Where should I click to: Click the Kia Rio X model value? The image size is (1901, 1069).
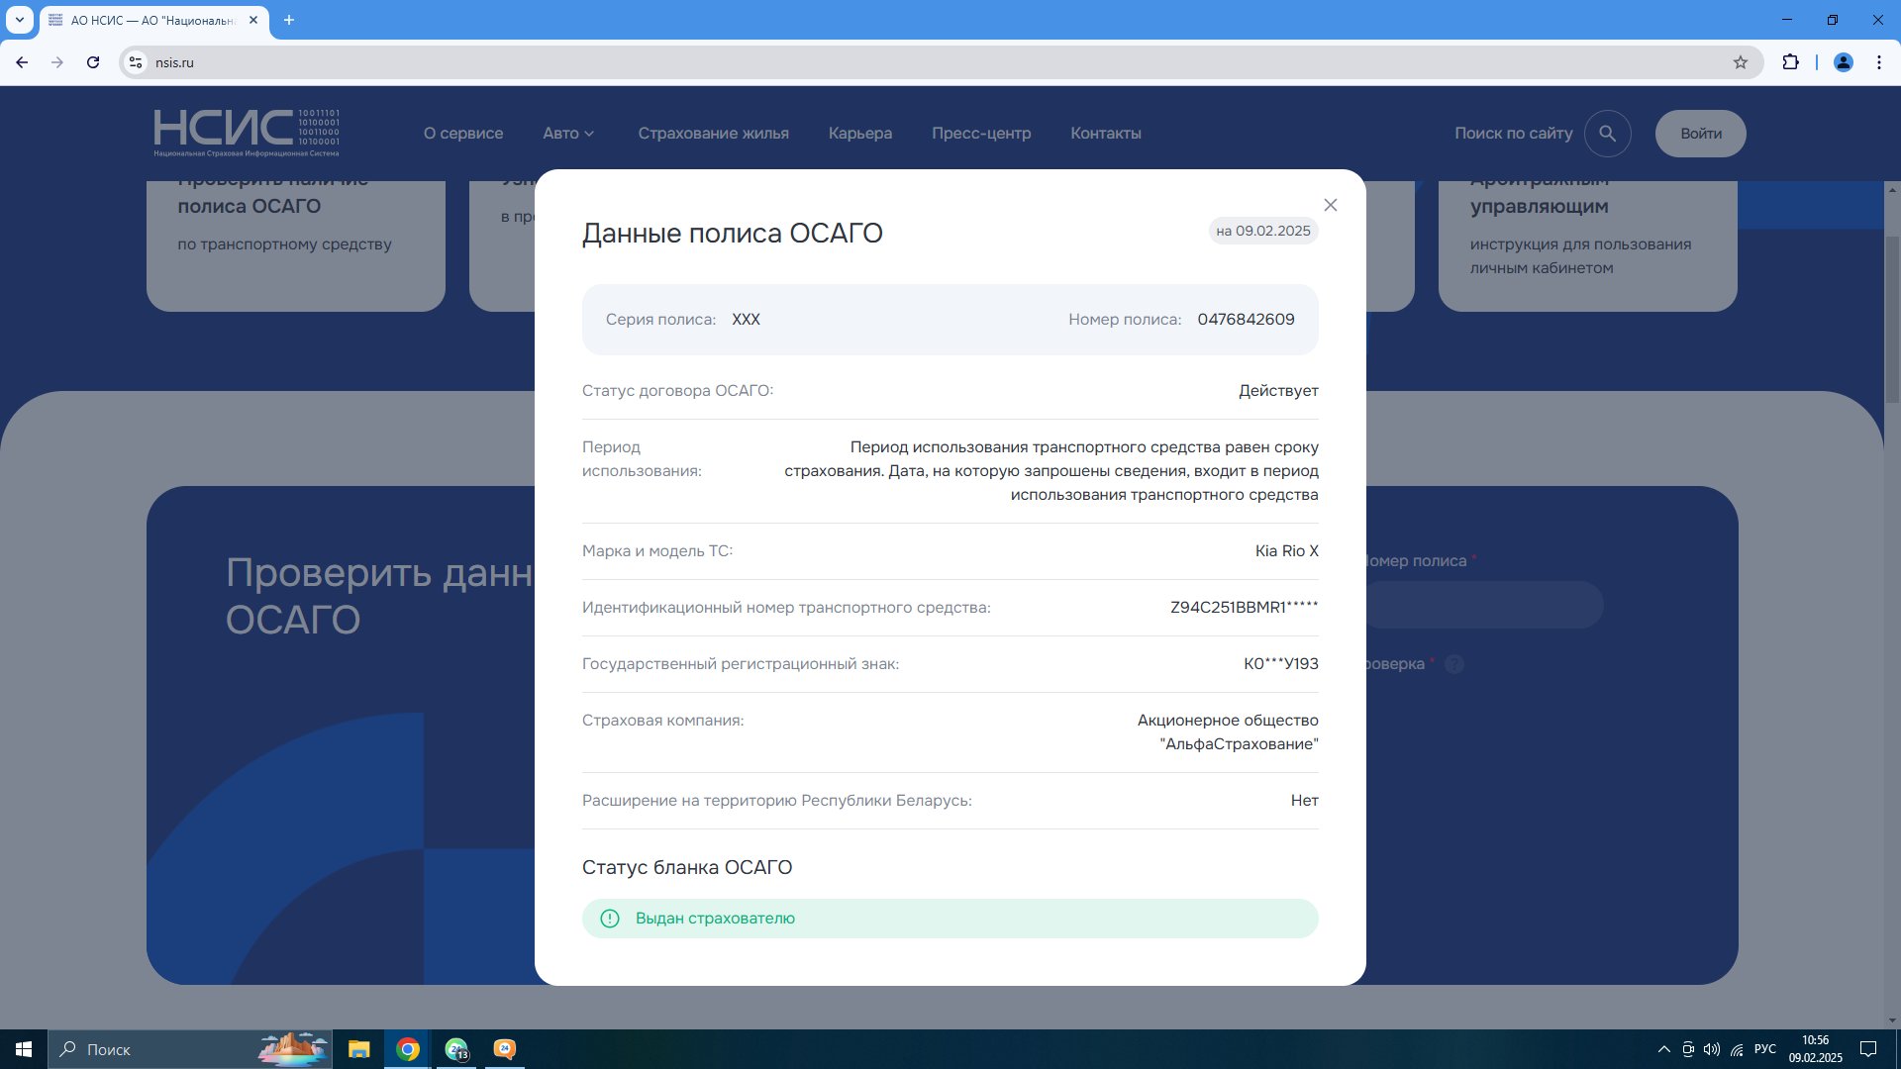(x=1286, y=550)
